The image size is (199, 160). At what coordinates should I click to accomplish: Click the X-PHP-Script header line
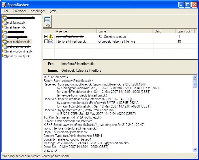click(x=93, y=125)
